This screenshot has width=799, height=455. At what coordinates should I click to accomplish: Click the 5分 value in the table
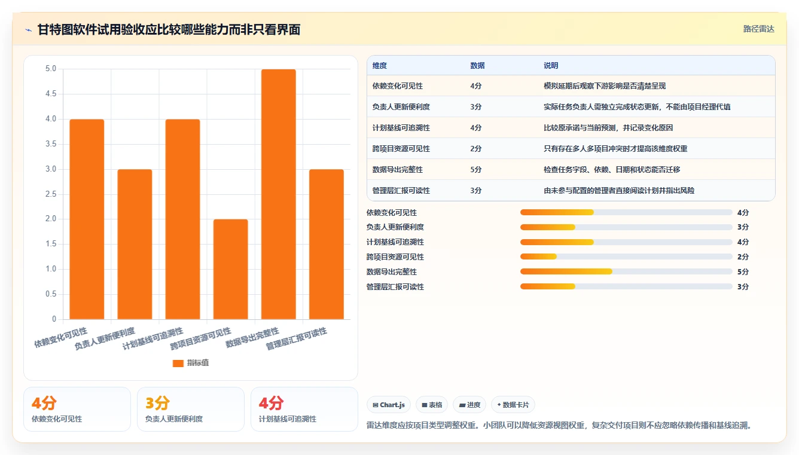(476, 170)
